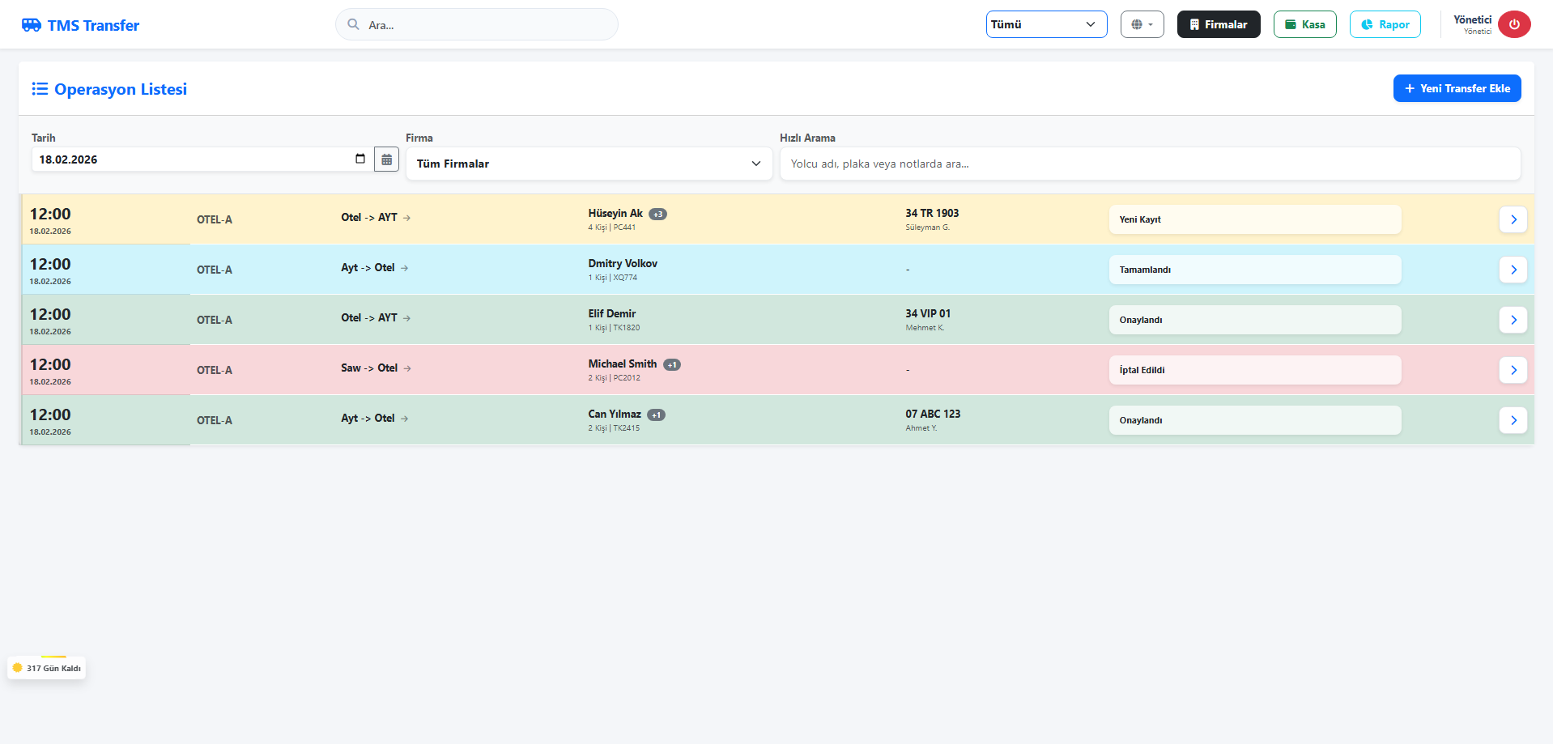Open the Yeni Kayıt status selector
The width and height of the screenshot is (1553, 744).
1254,219
